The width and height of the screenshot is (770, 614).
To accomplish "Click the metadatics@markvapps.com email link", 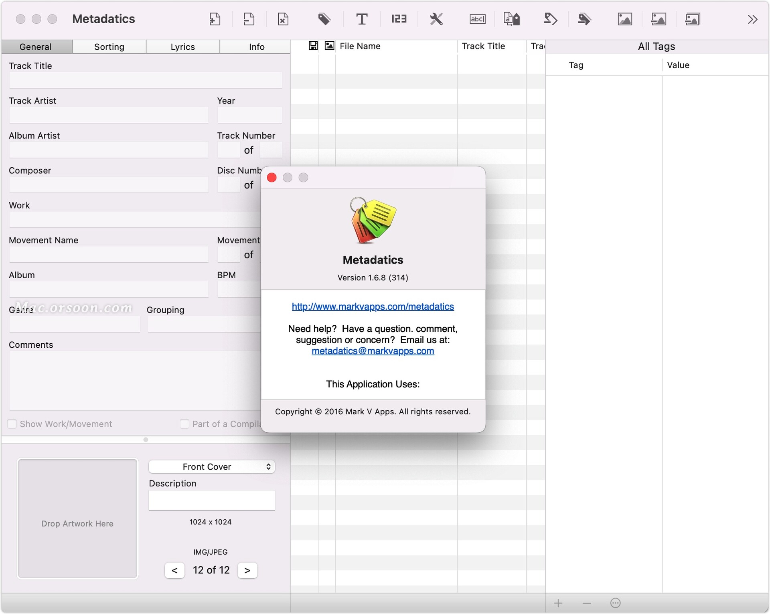I will point(373,351).
